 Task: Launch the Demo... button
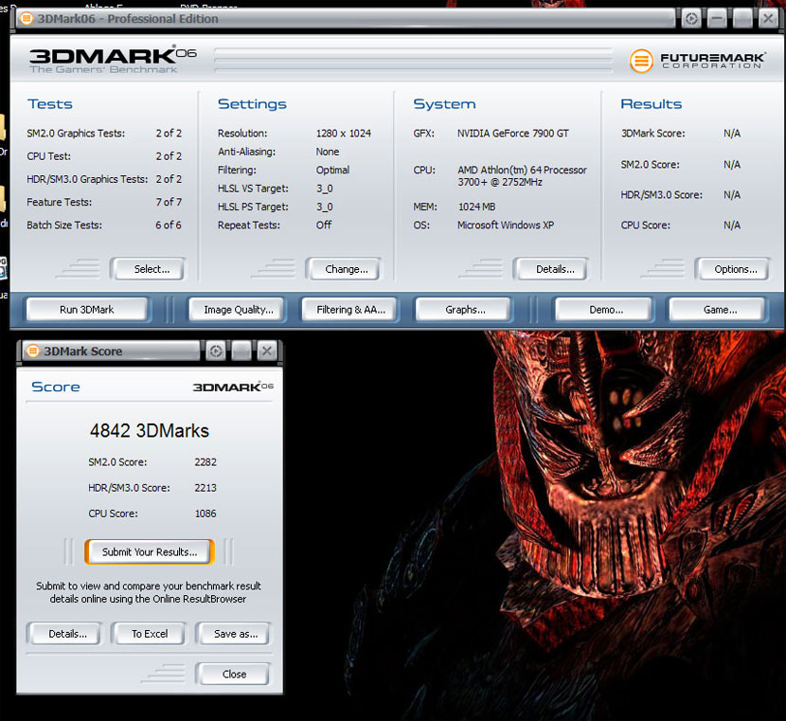coord(604,310)
